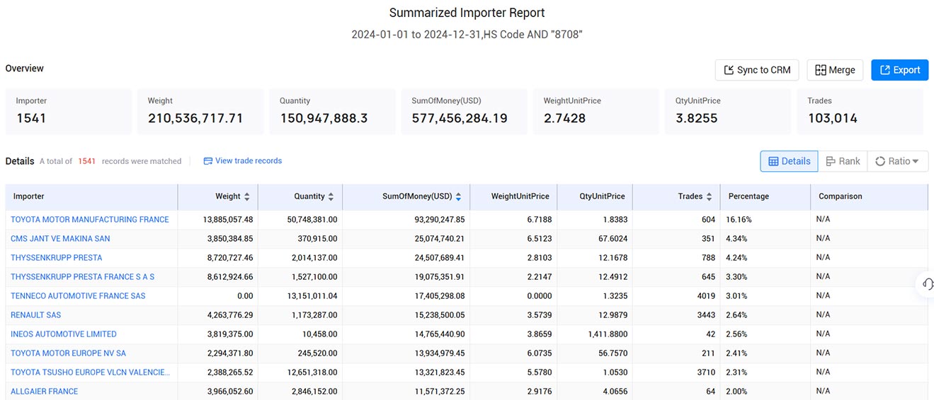
Task: Sort by Quantity column arrows
Action: coord(331,196)
